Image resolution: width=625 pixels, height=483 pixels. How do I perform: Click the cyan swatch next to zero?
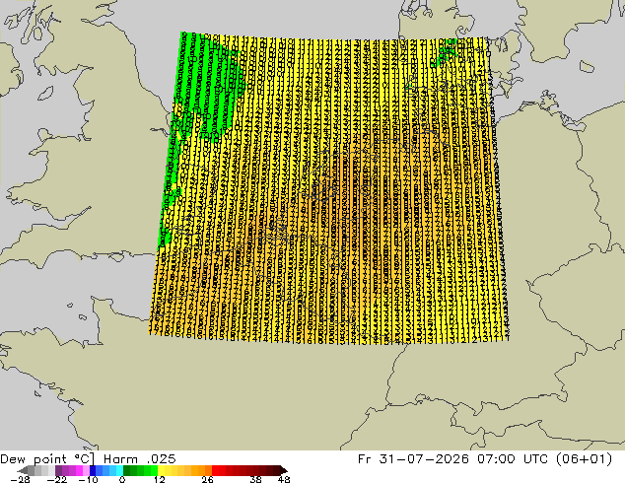pos(119,470)
